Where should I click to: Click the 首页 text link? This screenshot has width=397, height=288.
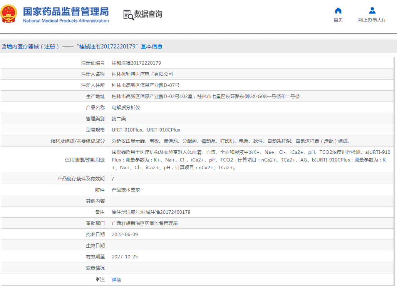[338, 20]
